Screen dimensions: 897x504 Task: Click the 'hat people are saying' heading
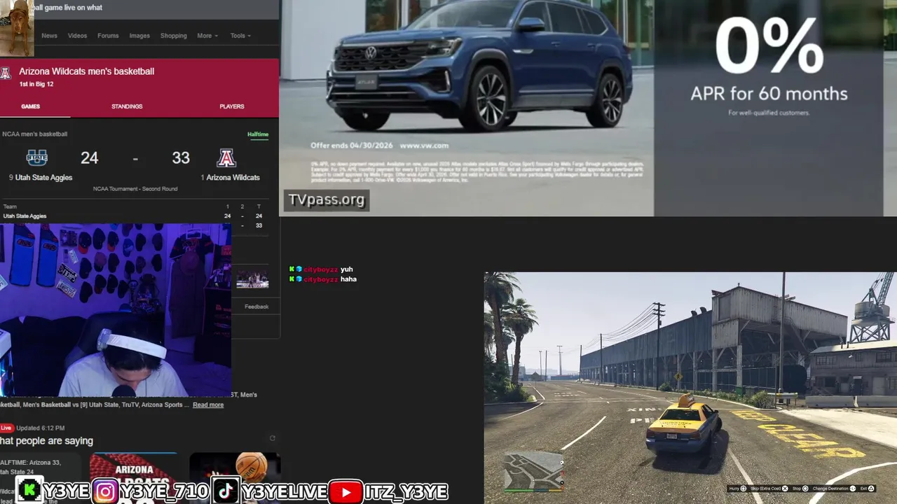pyautogui.click(x=47, y=441)
